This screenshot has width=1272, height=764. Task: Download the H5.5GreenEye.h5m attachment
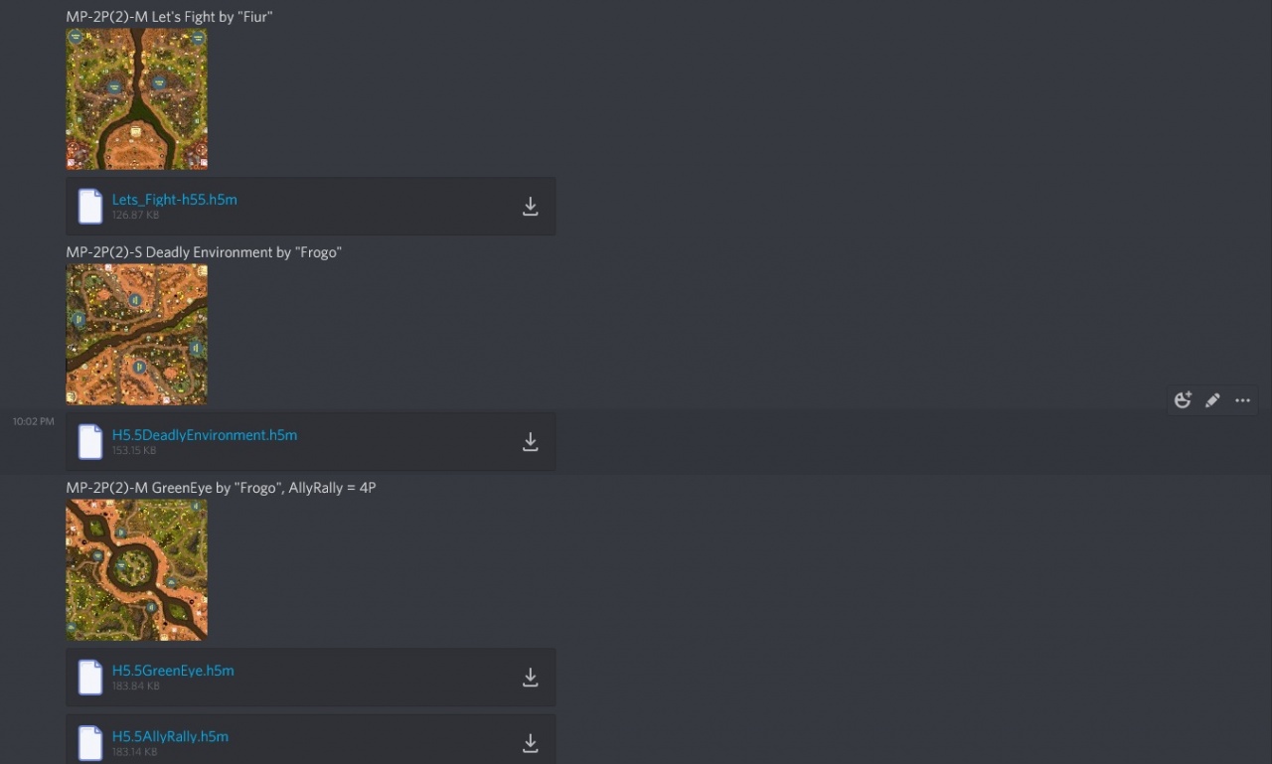pyautogui.click(x=531, y=678)
